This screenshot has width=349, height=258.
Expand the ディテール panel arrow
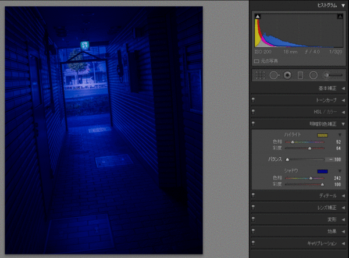point(343,196)
